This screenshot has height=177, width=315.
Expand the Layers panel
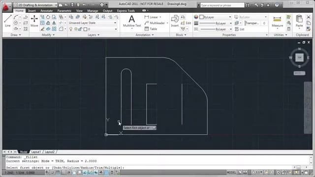[x=94, y=35]
